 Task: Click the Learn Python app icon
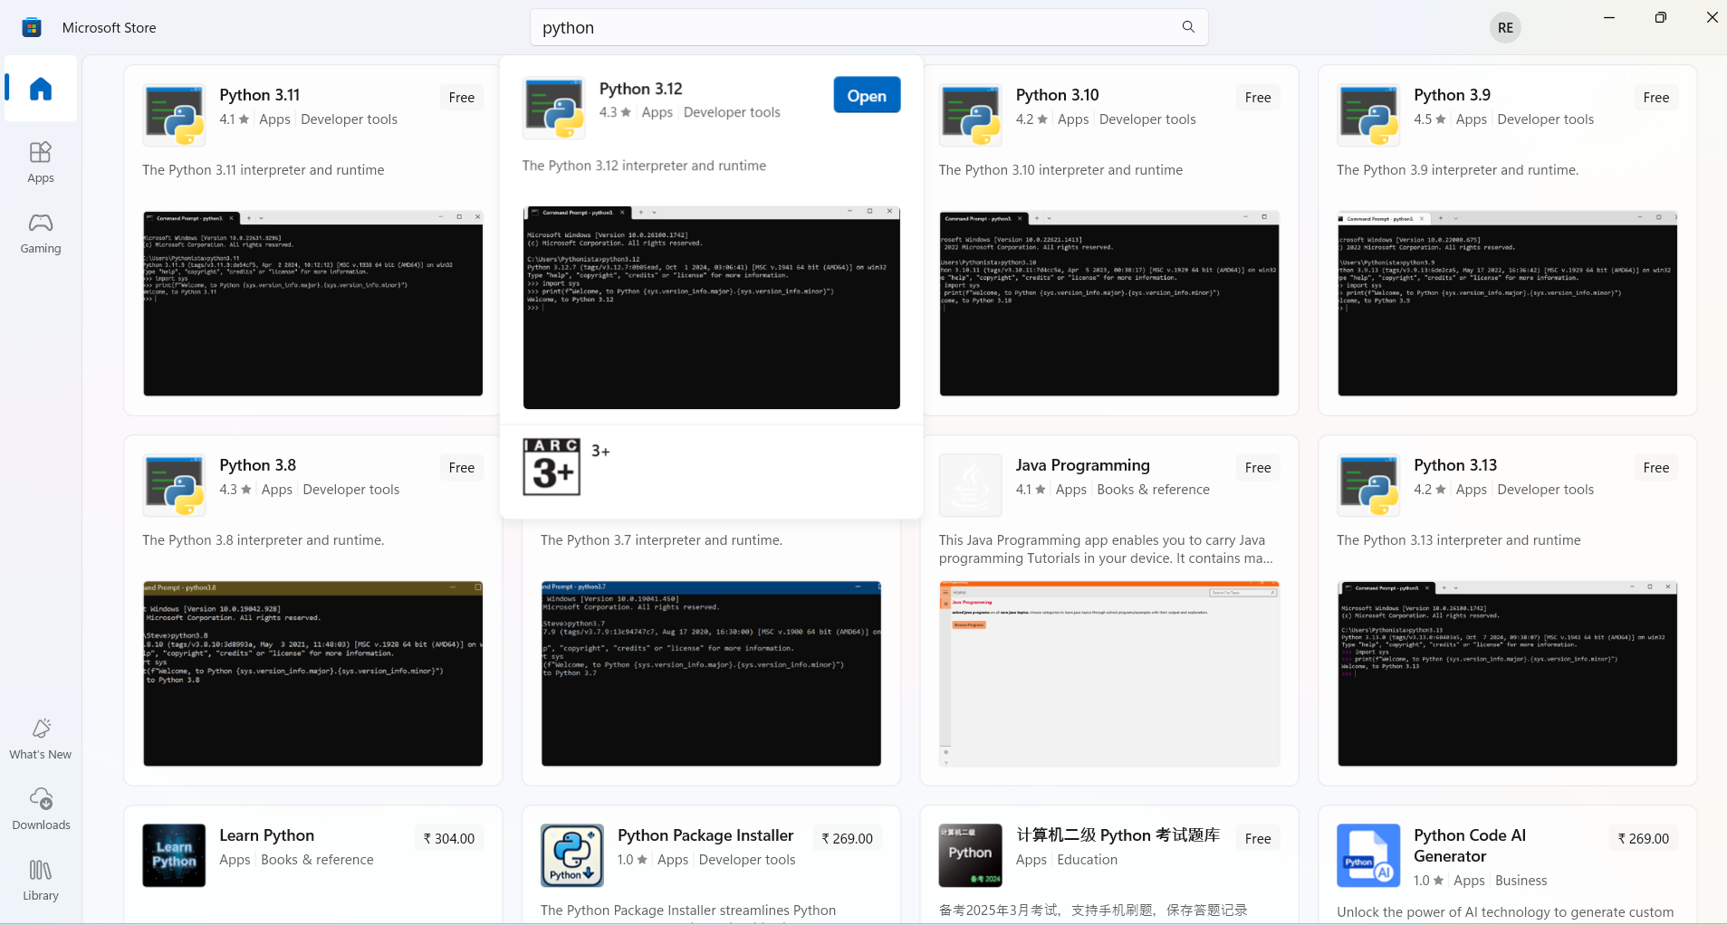[174, 855]
